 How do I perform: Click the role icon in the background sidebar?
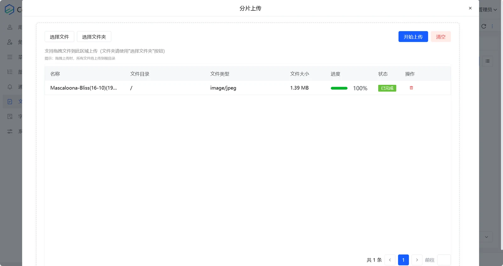coord(10,42)
